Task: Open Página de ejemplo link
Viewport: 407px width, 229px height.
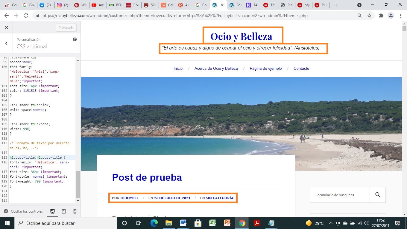Action: (266, 69)
